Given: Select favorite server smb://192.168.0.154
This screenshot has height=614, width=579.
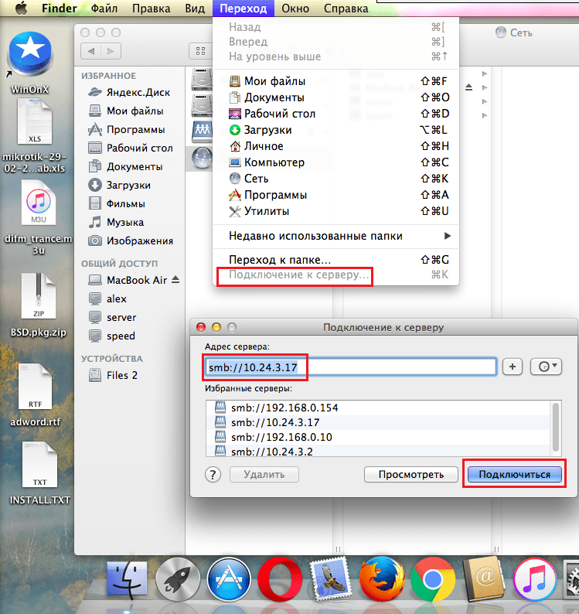Looking at the screenshot, I should (378, 408).
